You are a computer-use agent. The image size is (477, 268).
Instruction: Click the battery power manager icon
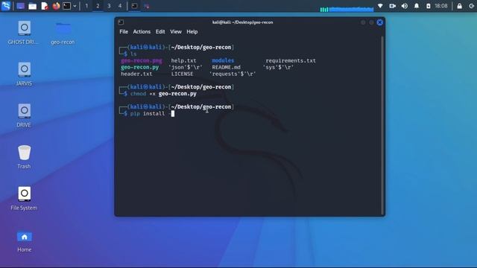click(428, 6)
